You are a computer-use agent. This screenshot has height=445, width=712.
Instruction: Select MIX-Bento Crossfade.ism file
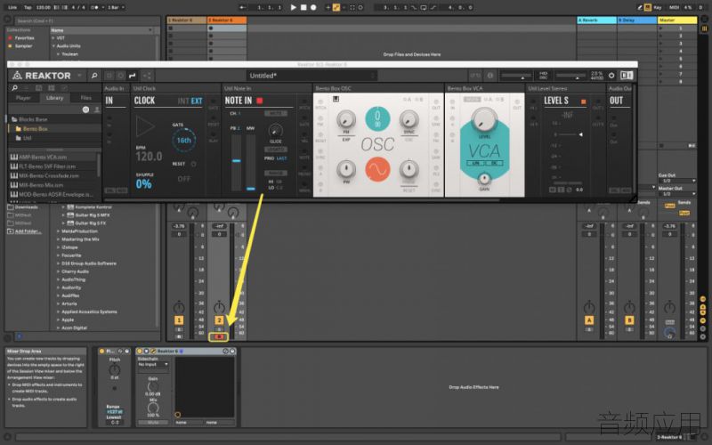point(53,175)
